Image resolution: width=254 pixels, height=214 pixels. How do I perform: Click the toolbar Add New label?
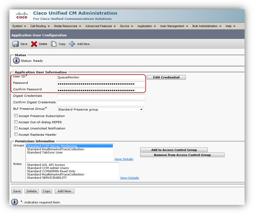click(x=83, y=44)
